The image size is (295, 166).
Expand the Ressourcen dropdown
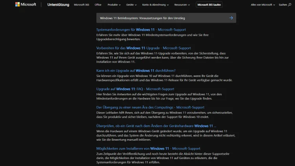pos(182,4)
